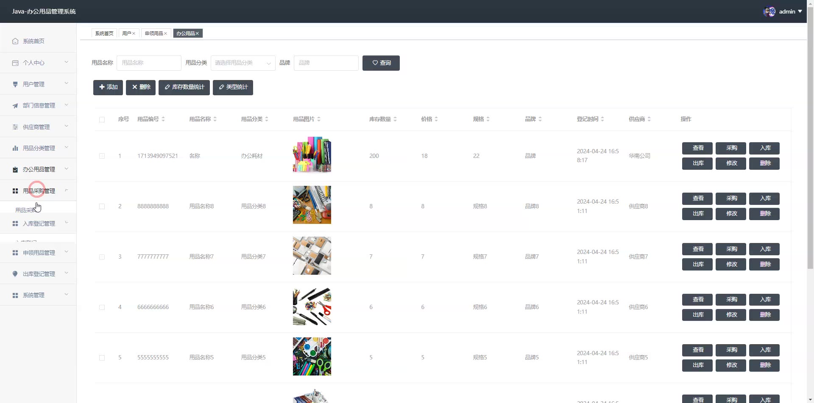The width and height of the screenshot is (814, 403).
Task: Click the clipboard icon for 办公用品管理
Action: pyautogui.click(x=15, y=169)
